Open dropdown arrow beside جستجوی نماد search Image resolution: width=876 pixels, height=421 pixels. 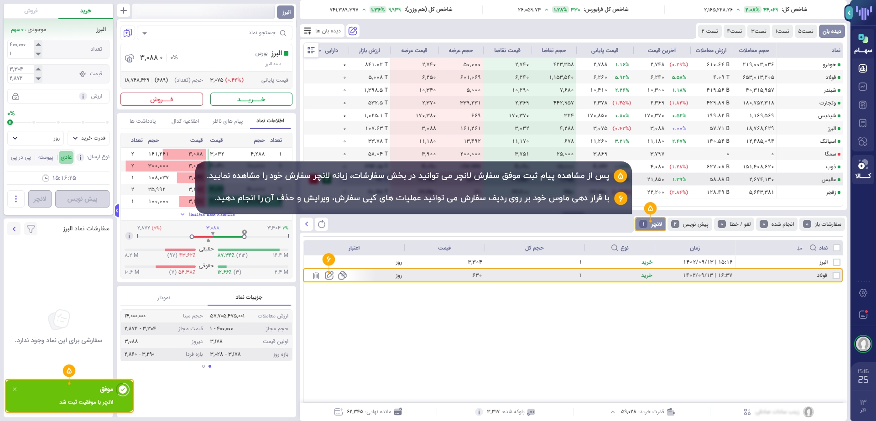(145, 33)
